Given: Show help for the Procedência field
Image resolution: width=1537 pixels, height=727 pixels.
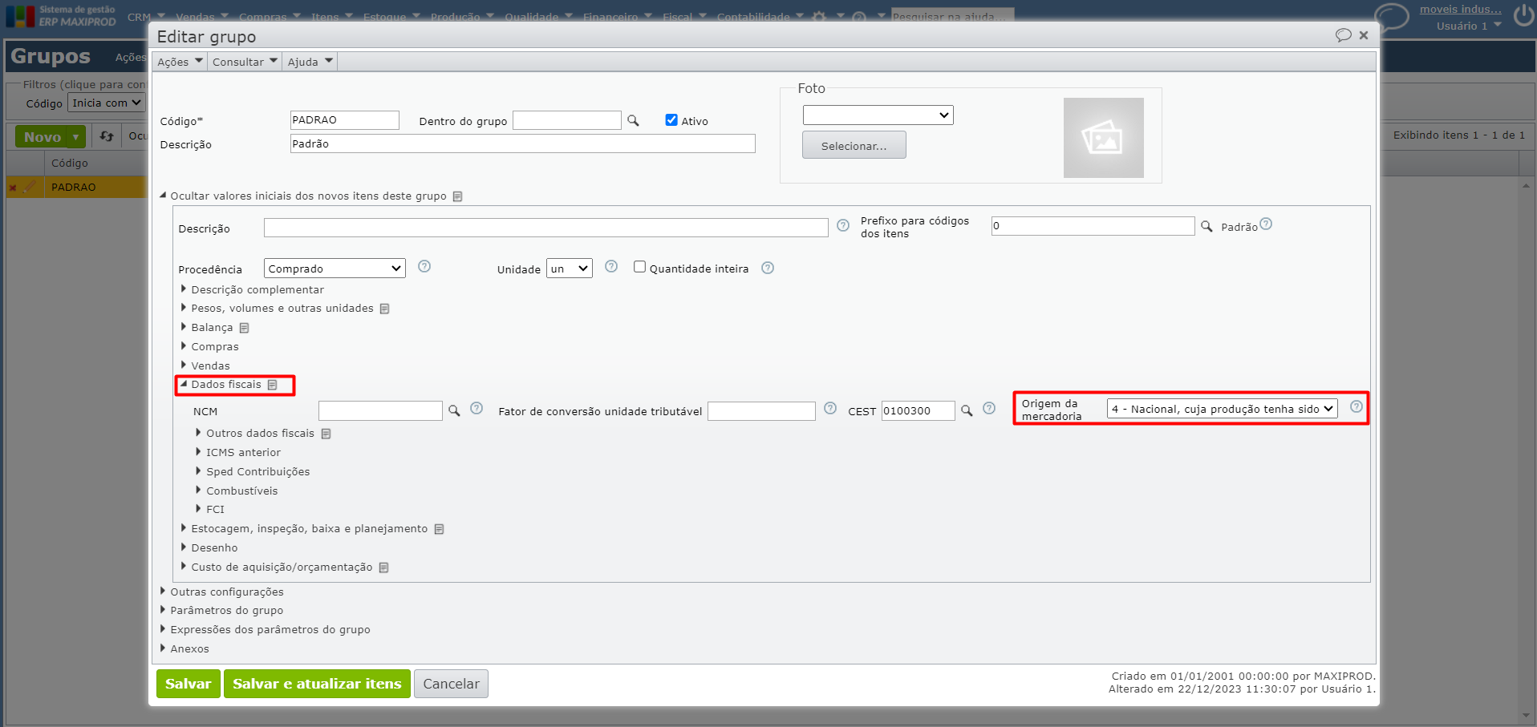Looking at the screenshot, I should pyautogui.click(x=424, y=266).
